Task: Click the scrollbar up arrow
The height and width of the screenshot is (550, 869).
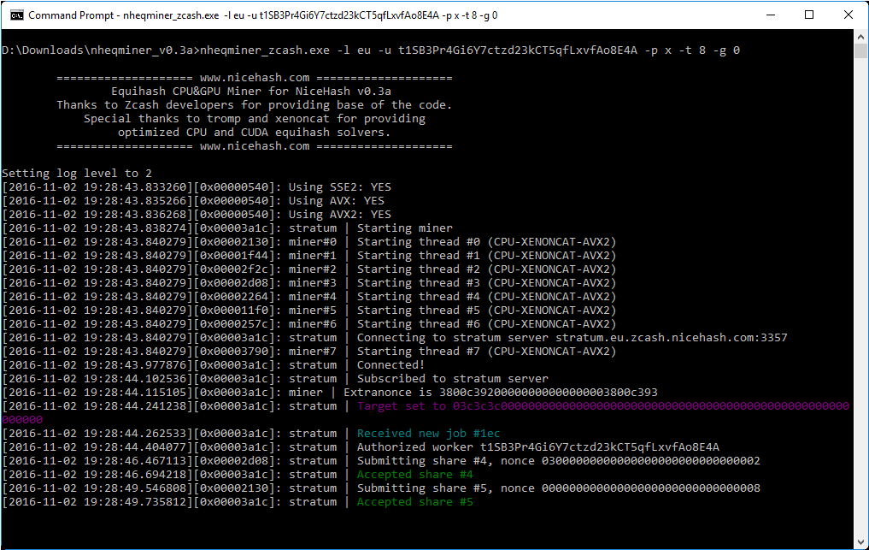Action: (860, 38)
